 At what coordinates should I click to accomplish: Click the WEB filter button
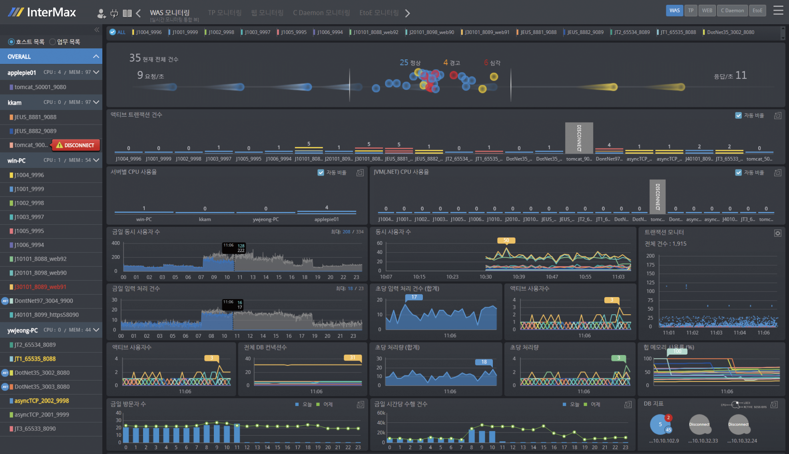[707, 11]
